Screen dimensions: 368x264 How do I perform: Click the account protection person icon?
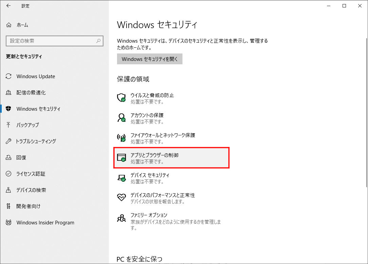pos(121,117)
